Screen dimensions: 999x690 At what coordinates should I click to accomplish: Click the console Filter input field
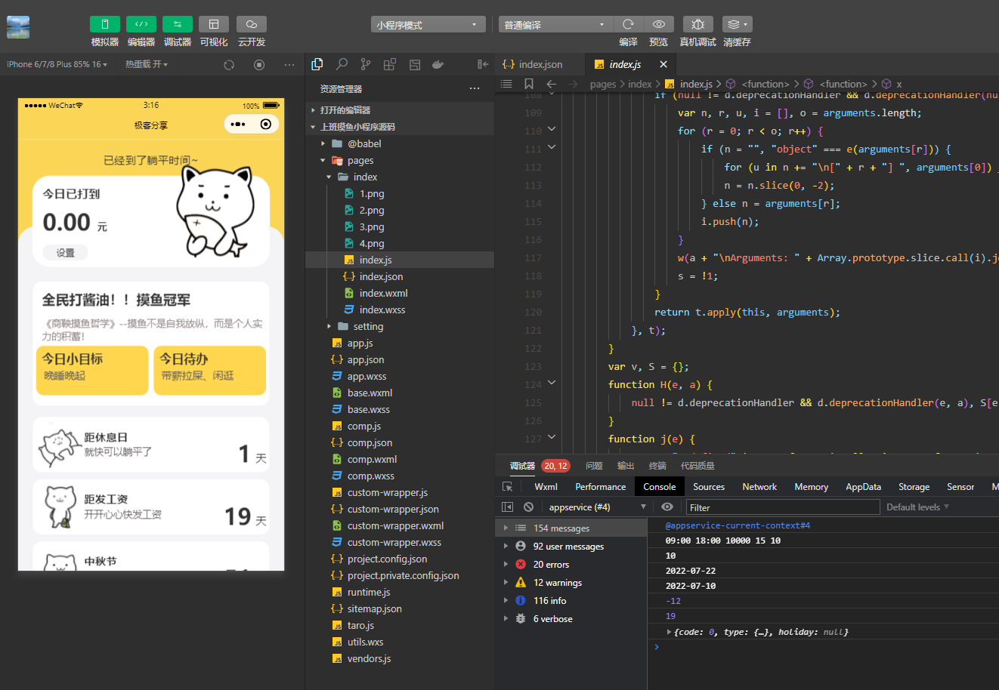point(782,507)
